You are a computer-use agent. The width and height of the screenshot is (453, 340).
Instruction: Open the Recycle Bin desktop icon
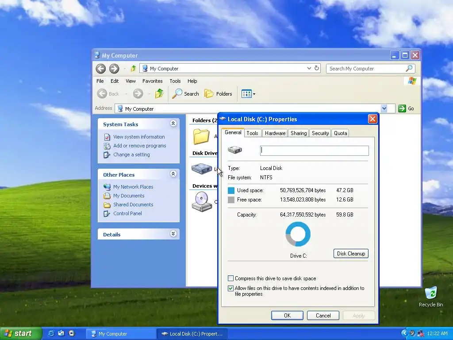pyautogui.click(x=431, y=297)
